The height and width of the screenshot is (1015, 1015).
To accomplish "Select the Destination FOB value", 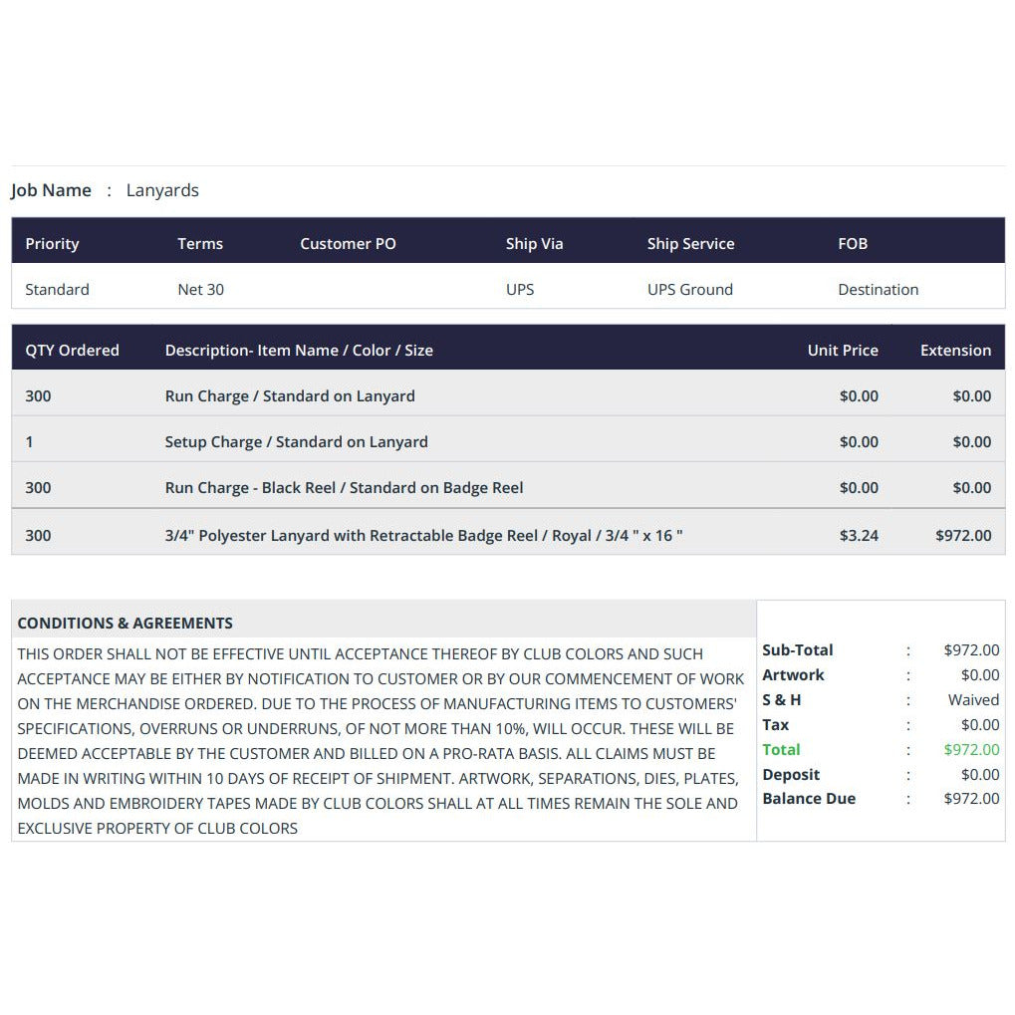I will pyautogui.click(x=878, y=289).
